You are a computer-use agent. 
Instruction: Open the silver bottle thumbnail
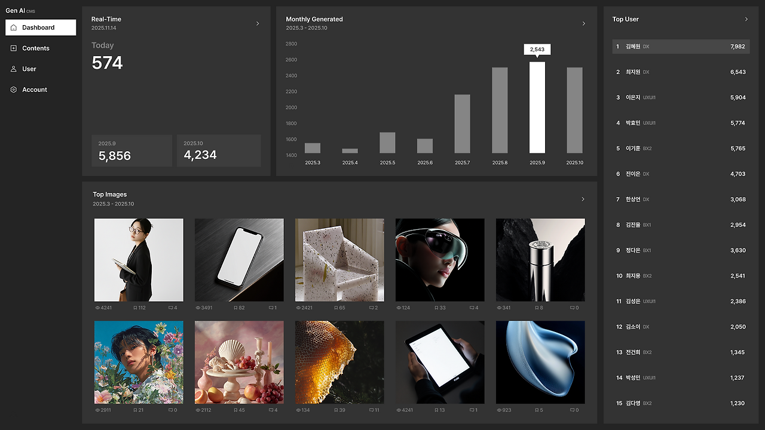coord(540,260)
